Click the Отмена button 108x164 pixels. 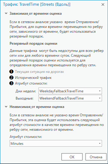(96, 157)
